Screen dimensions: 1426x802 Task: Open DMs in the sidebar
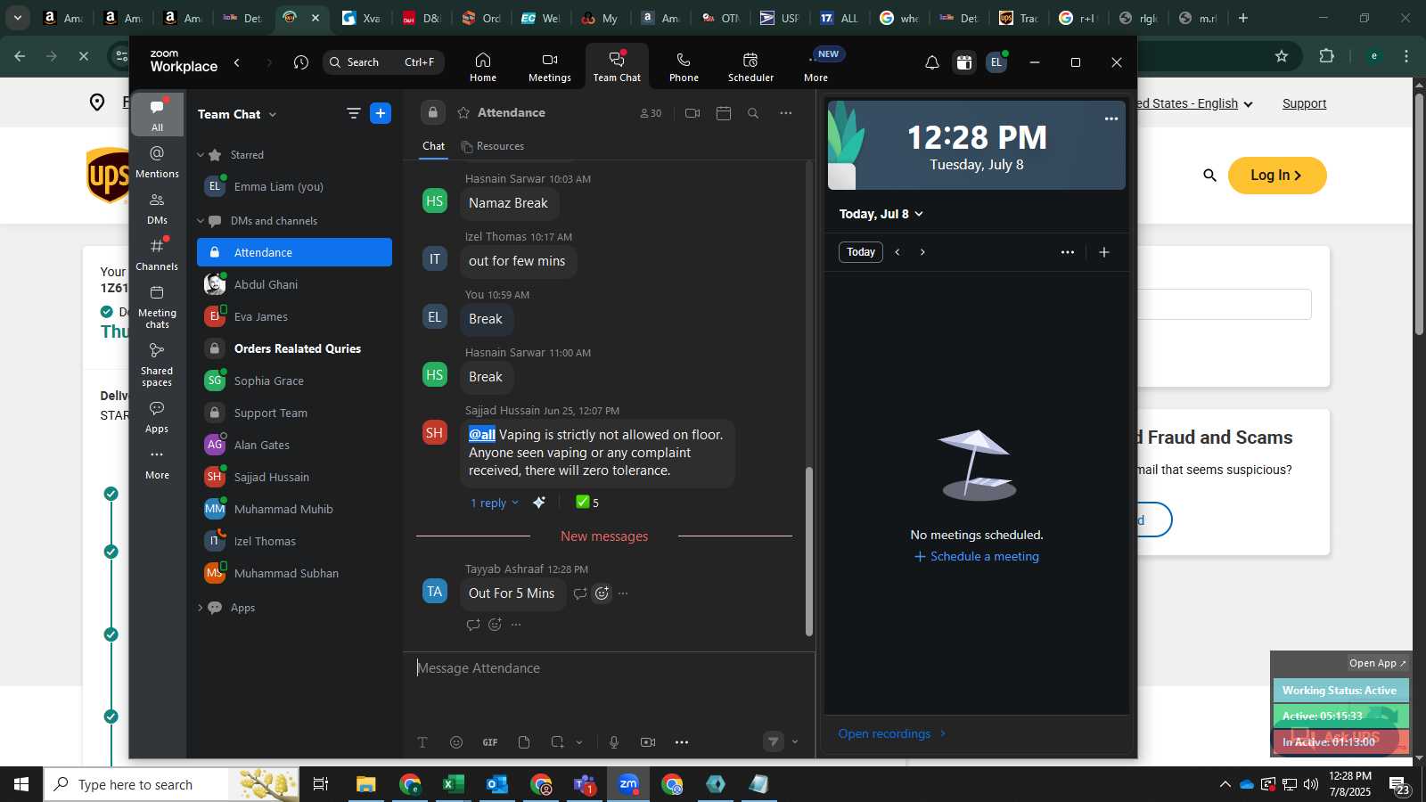(x=157, y=208)
